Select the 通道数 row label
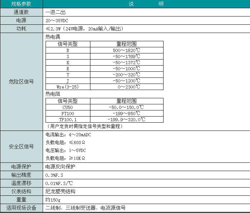 (x=21, y=12)
